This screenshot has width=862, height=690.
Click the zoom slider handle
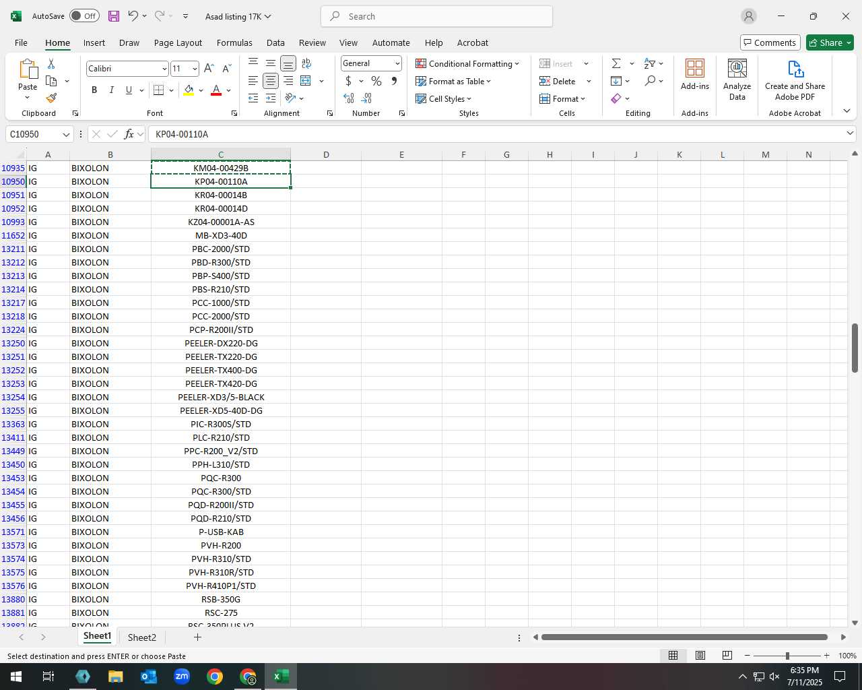pyautogui.click(x=787, y=656)
